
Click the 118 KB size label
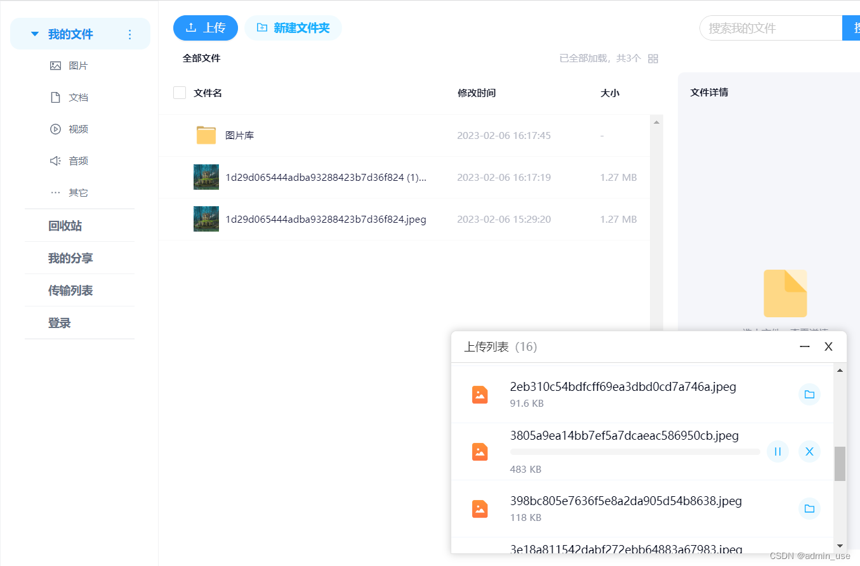click(x=526, y=518)
